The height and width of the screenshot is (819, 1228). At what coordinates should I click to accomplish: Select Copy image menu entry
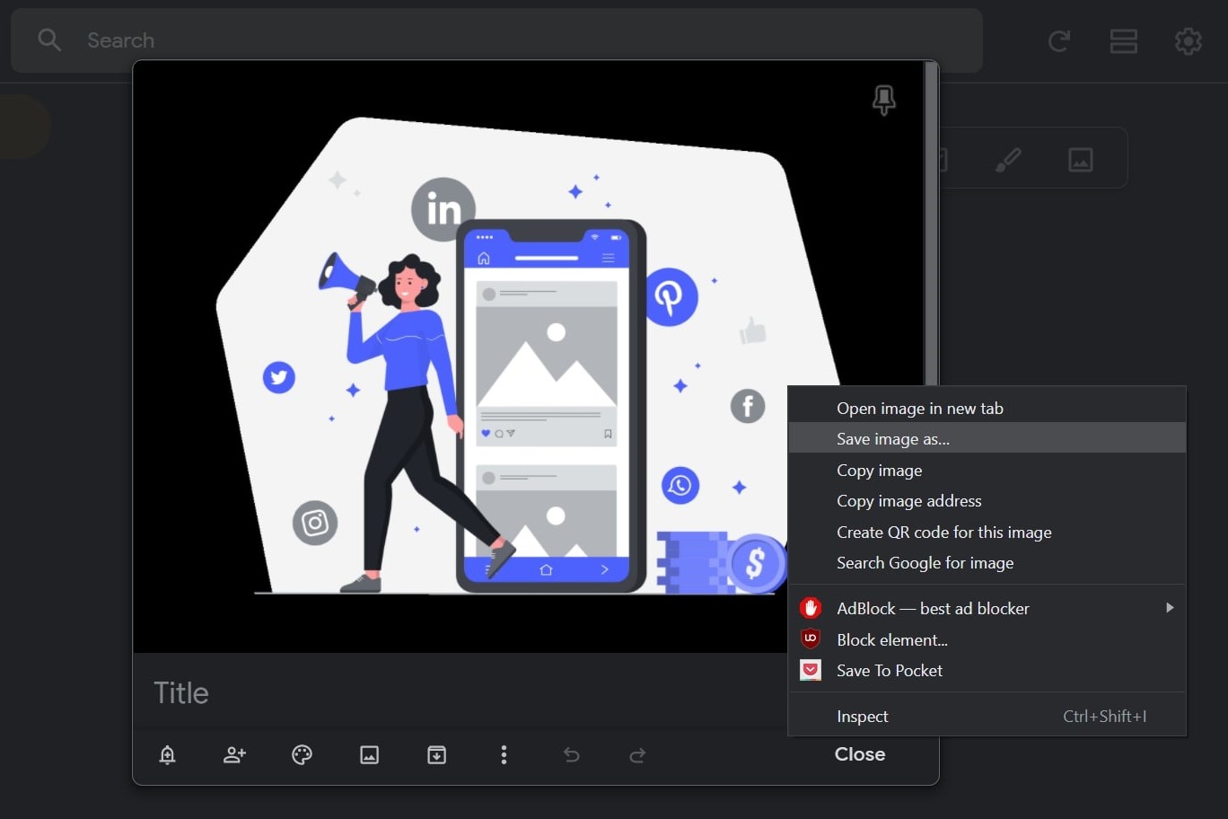pyautogui.click(x=987, y=470)
